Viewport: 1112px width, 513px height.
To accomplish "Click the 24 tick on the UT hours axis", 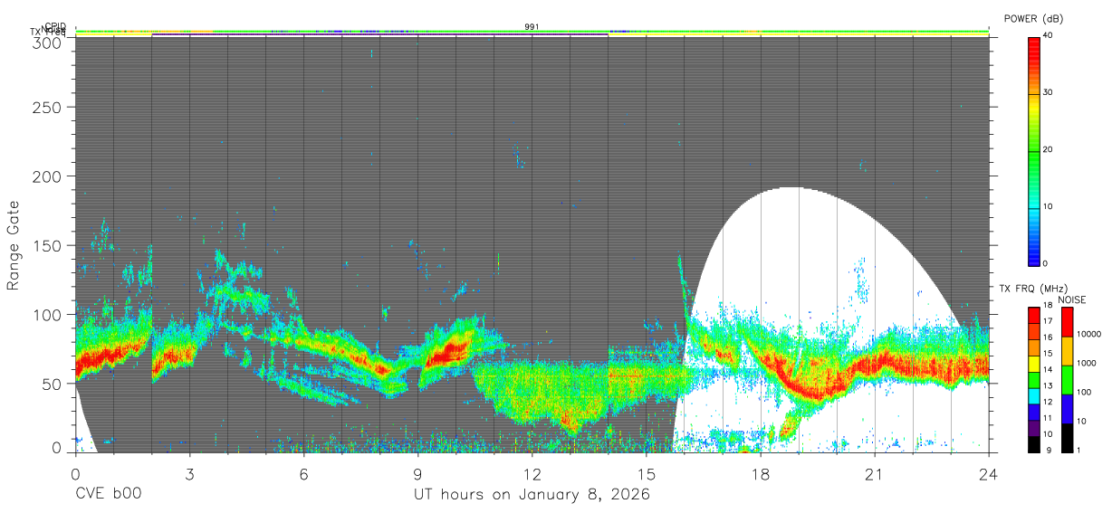I will click(x=989, y=473).
